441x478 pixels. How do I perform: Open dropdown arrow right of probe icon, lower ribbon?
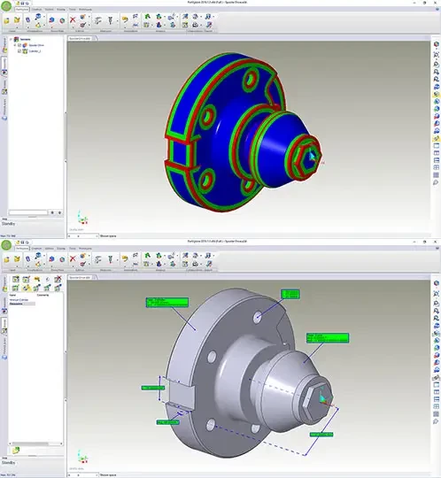118,259
